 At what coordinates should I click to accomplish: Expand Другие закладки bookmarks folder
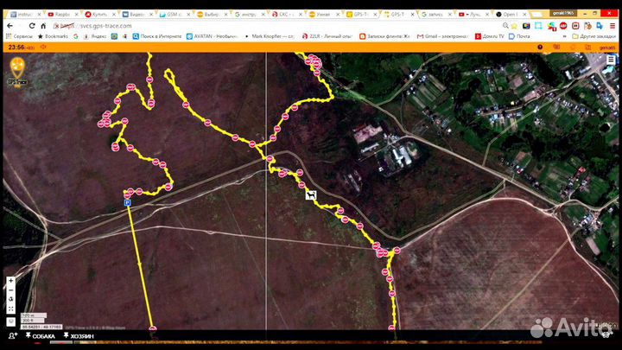click(593, 36)
